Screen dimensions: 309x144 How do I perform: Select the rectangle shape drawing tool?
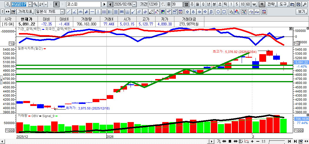pos(224,12)
